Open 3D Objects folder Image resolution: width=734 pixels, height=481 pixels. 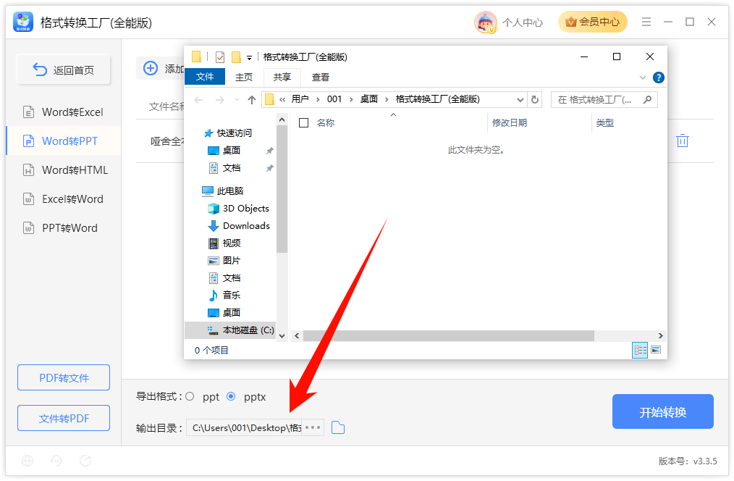(x=239, y=209)
